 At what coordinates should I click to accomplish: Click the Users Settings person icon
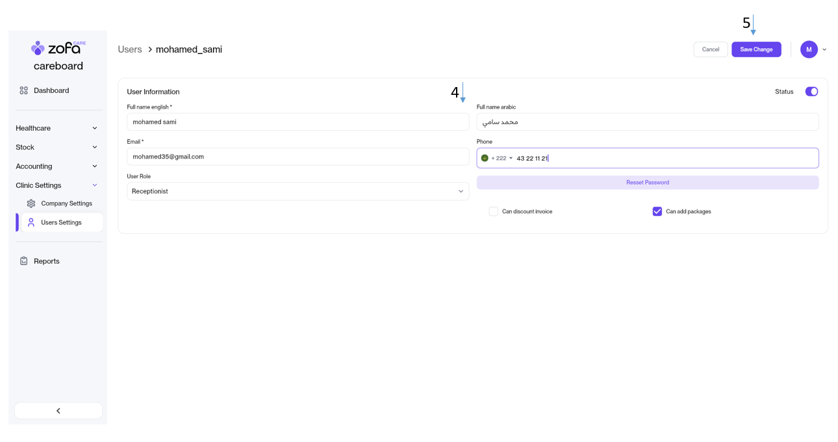point(31,222)
